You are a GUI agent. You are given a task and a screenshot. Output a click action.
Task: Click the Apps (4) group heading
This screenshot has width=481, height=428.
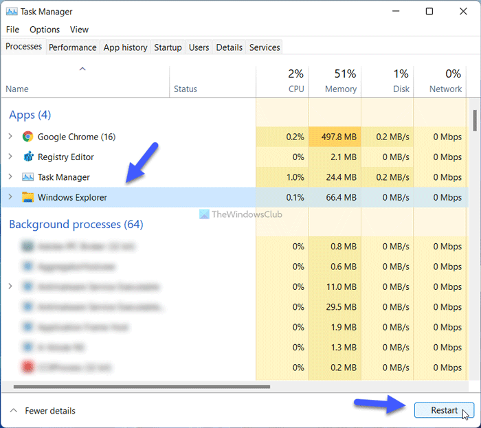click(30, 115)
